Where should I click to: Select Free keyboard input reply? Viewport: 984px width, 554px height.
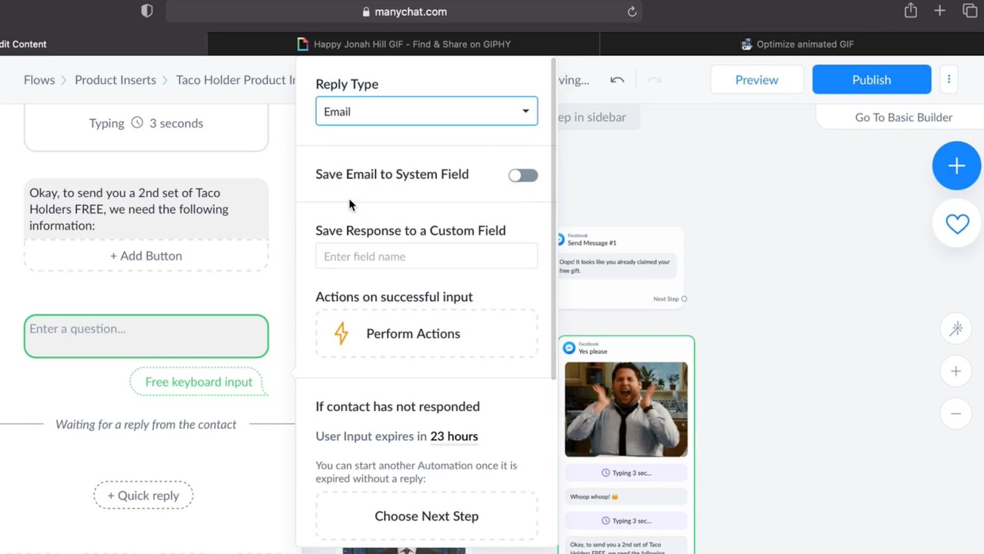click(199, 382)
